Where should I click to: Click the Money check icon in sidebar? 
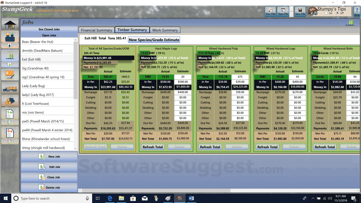[x=10, y=75]
